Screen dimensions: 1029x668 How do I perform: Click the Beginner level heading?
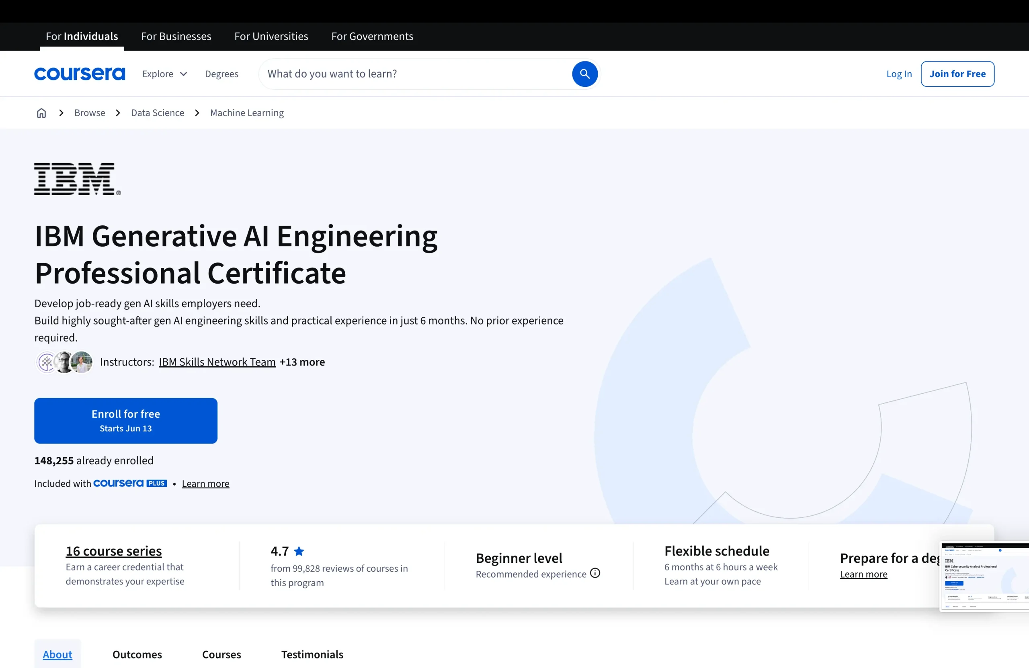point(519,558)
